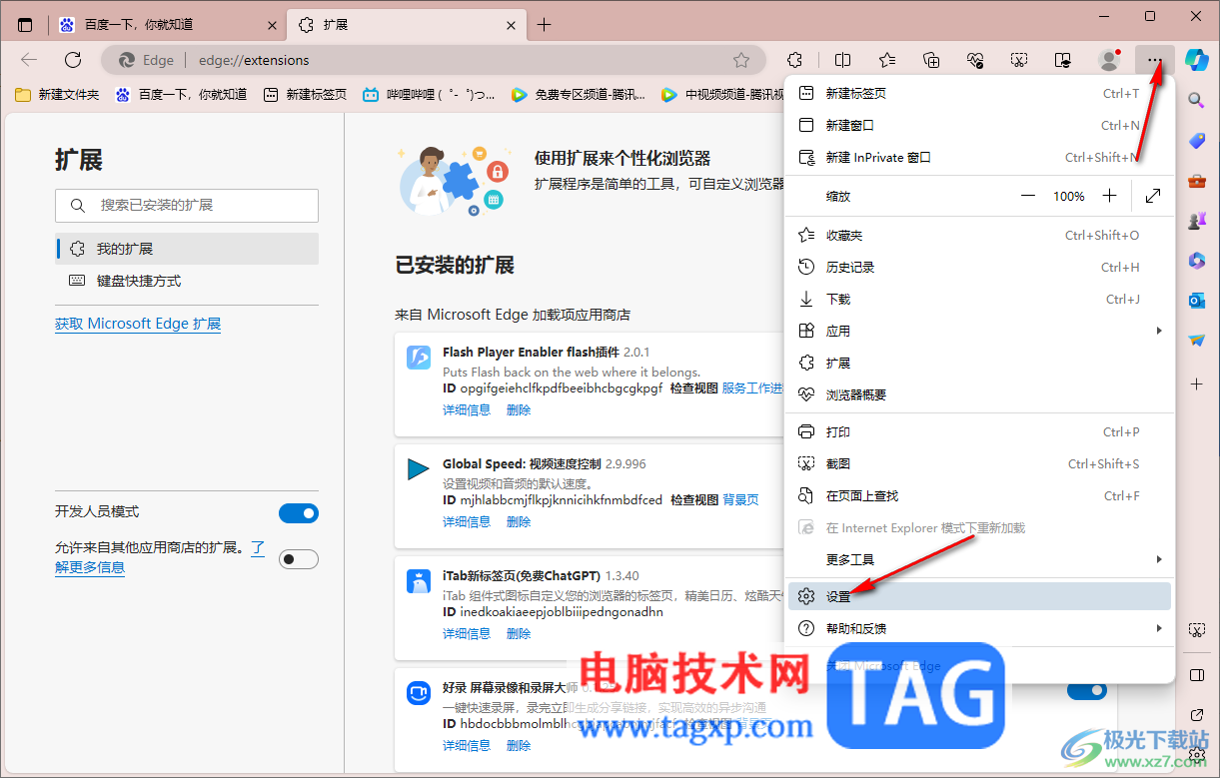
Task: Open the user profile avatar
Action: (x=1109, y=60)
